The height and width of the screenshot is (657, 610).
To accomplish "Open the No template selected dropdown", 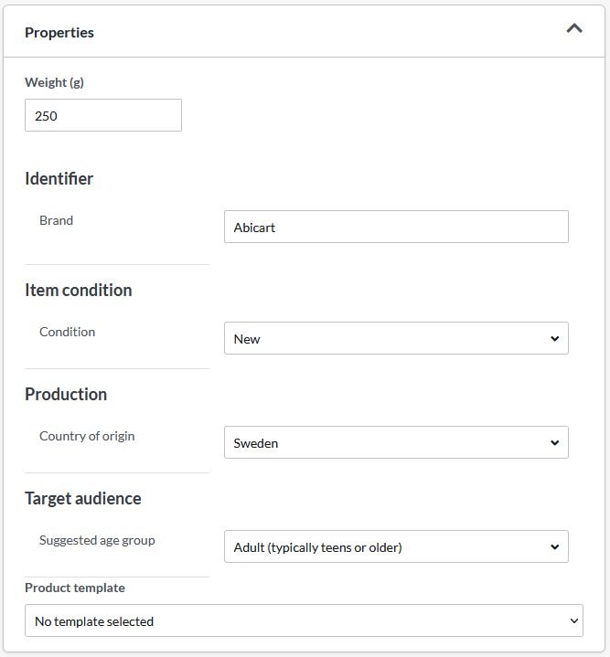I will click(x=304, y=620).
